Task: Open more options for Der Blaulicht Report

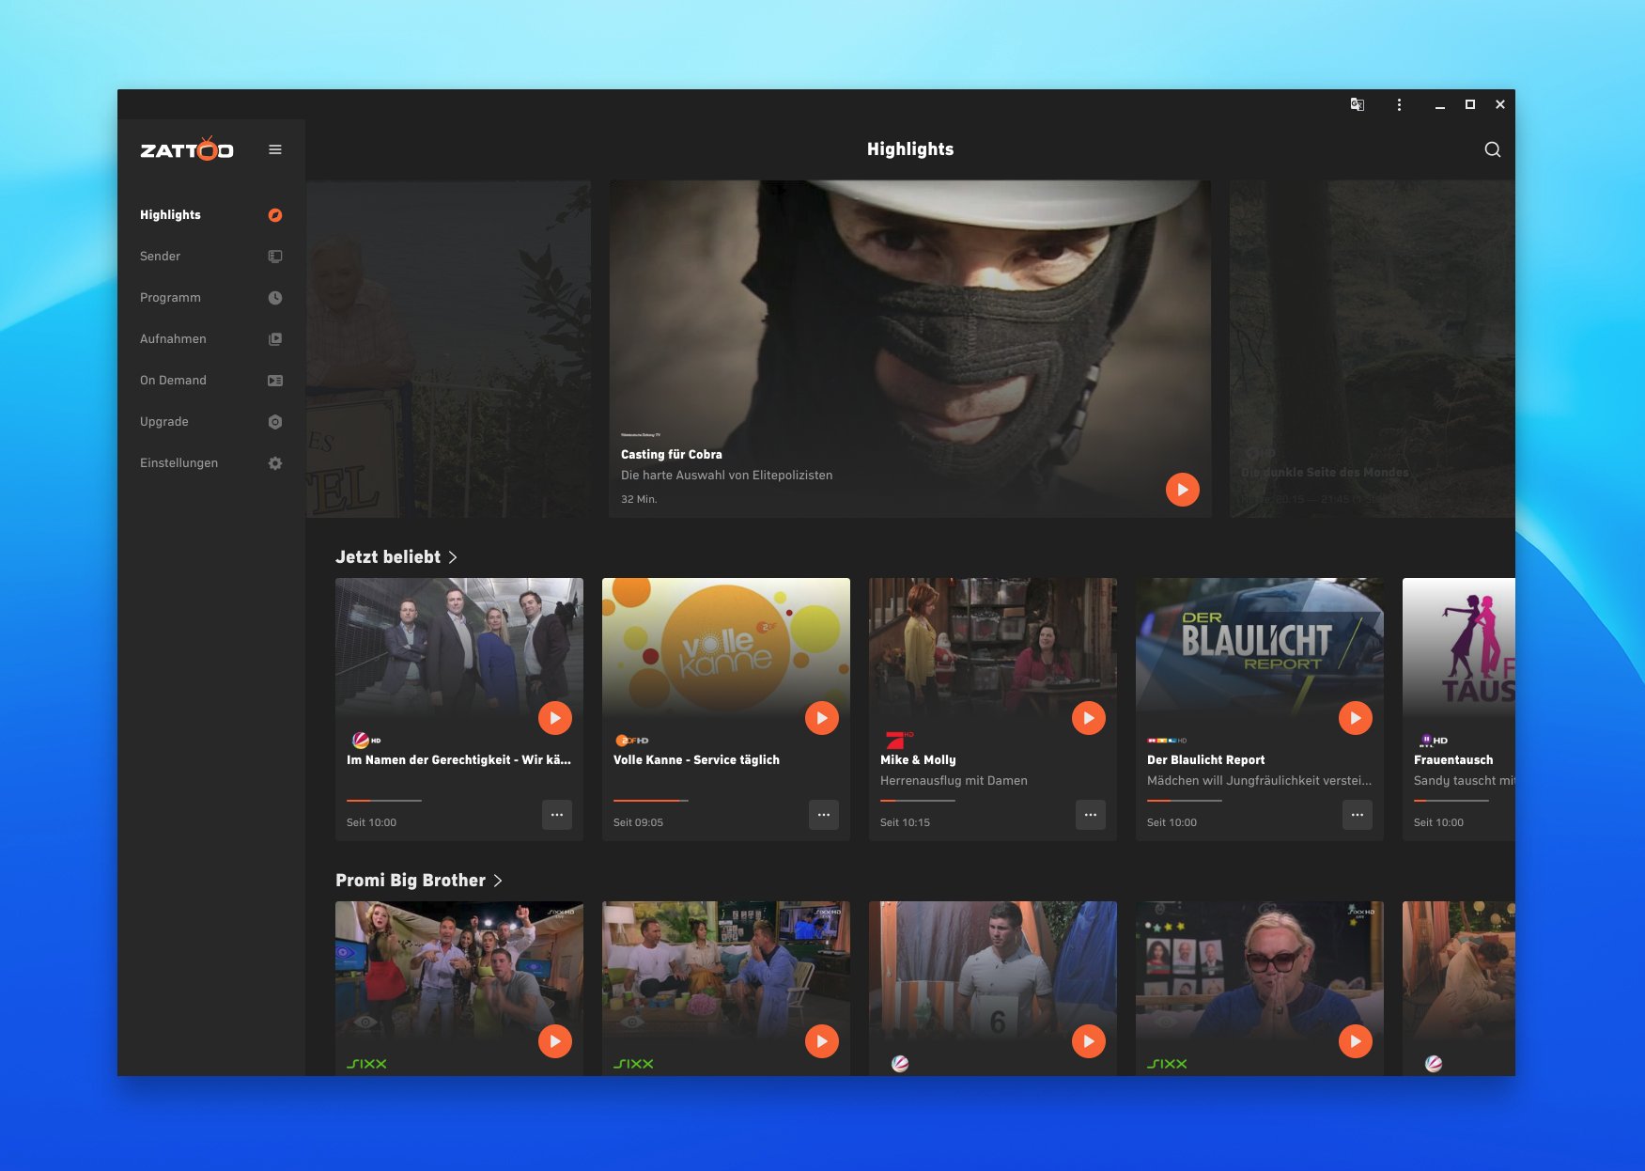Action: [1358, 815]
